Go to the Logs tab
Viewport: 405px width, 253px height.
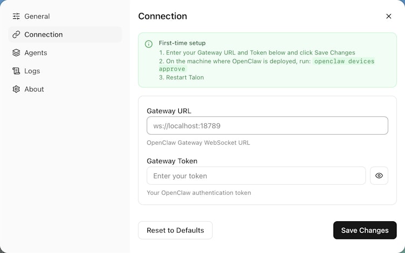tap(32, 71)
